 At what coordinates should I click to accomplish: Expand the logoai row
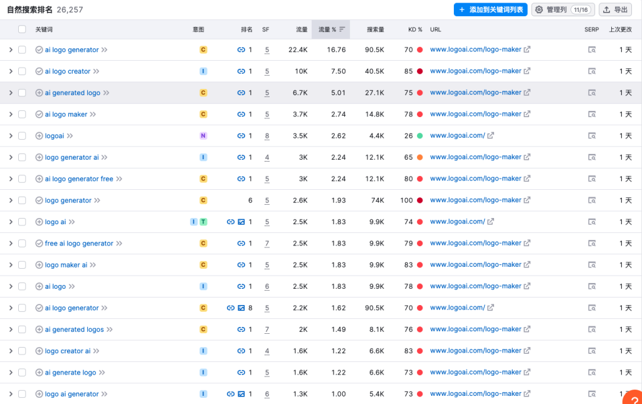(x=11, y=136)
